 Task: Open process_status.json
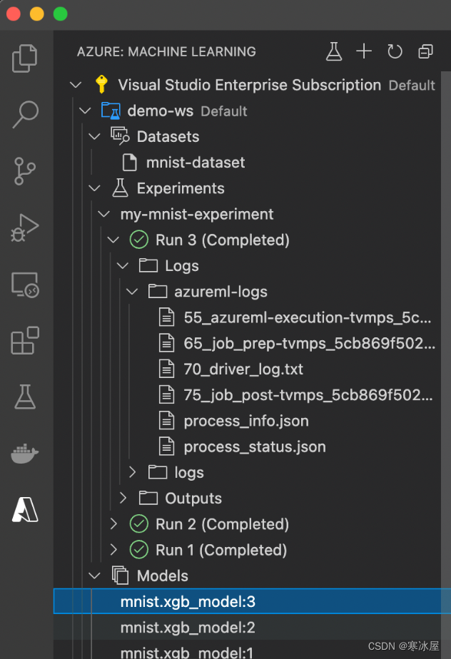(248, 446)
